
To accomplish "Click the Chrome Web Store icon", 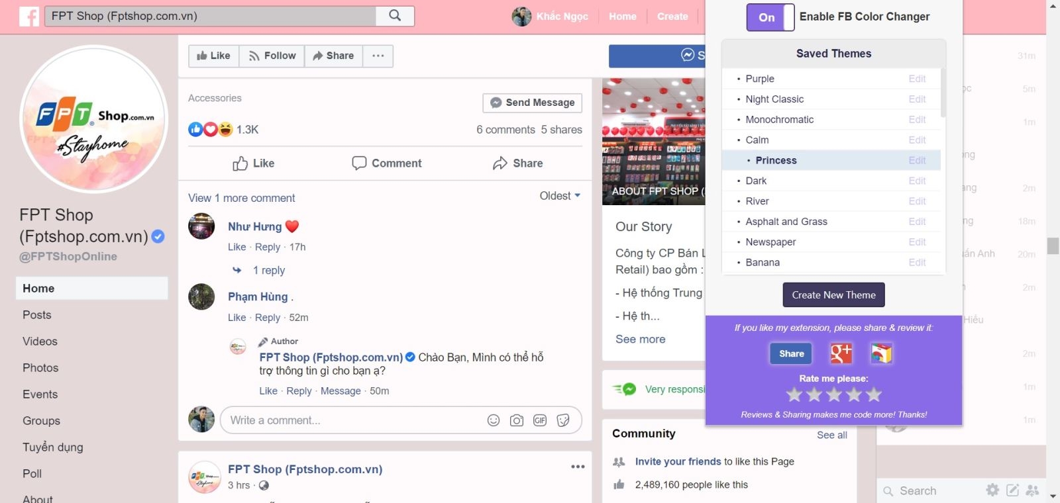I will [881, 353].
